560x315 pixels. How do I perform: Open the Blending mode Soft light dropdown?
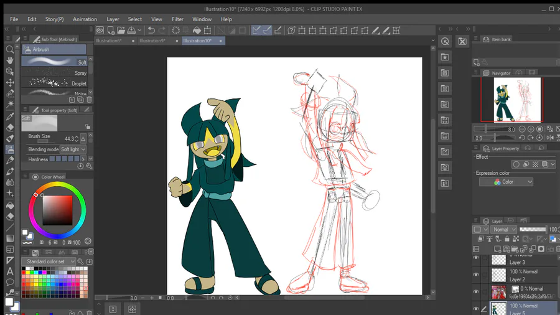[x=73, y=149]
